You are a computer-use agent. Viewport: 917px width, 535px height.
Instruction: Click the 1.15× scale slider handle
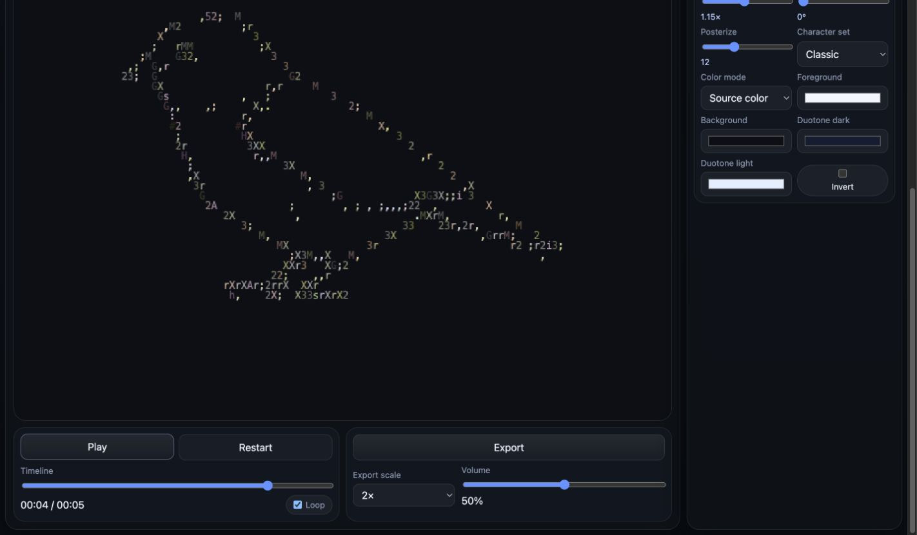744,3
